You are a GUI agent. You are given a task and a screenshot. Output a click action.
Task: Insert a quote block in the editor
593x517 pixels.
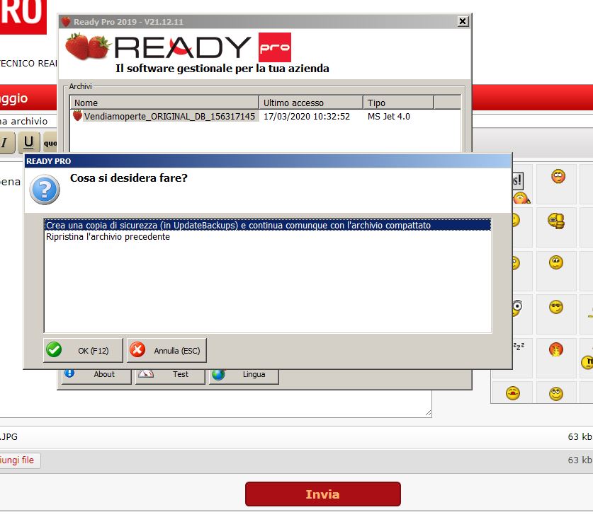50,143
